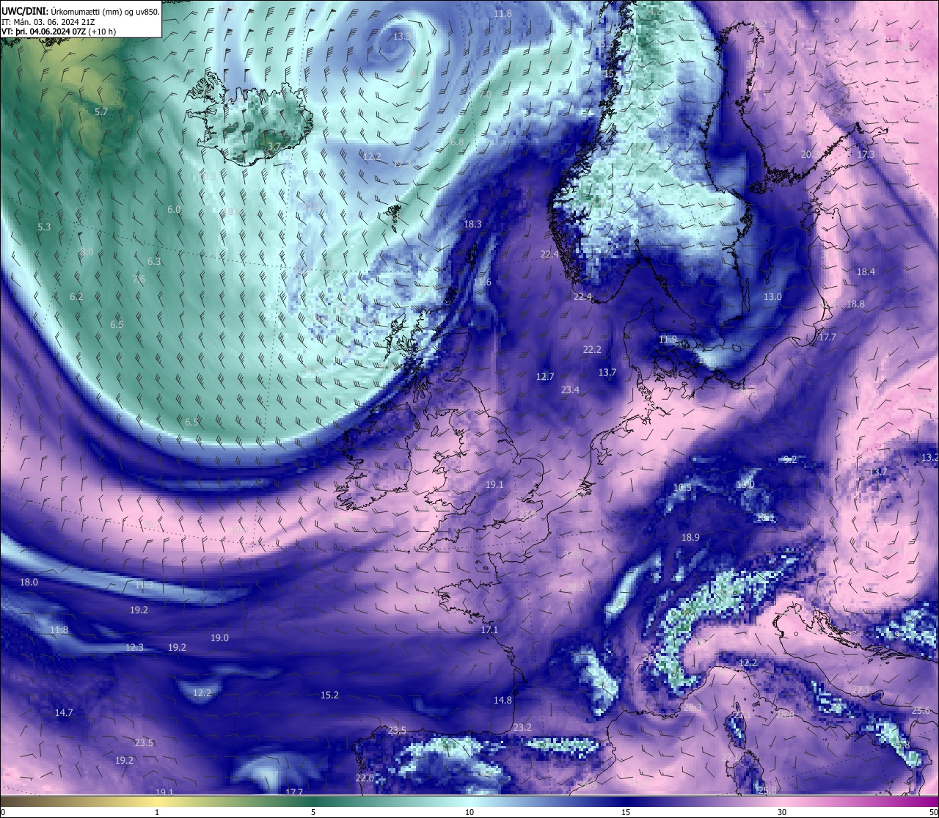The width and height of the screenshot is (939, 818).
Task: Click the 5.7 value label west of Iceland
Action: coord(101,112)
